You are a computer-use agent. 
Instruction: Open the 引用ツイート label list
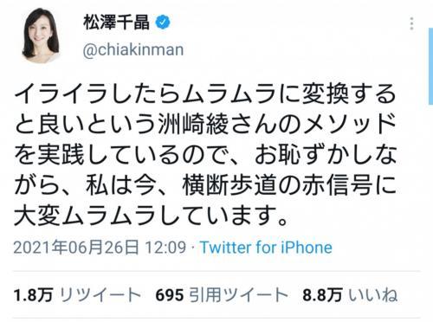[x=239, y=295]
